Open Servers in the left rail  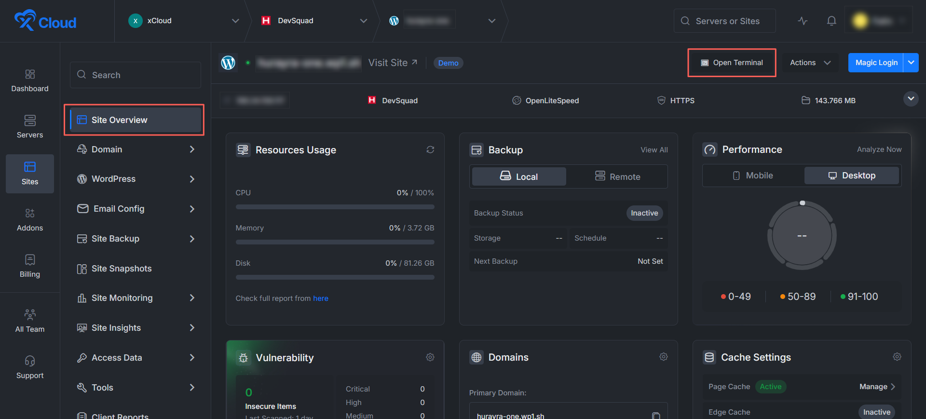coord(30,127)
